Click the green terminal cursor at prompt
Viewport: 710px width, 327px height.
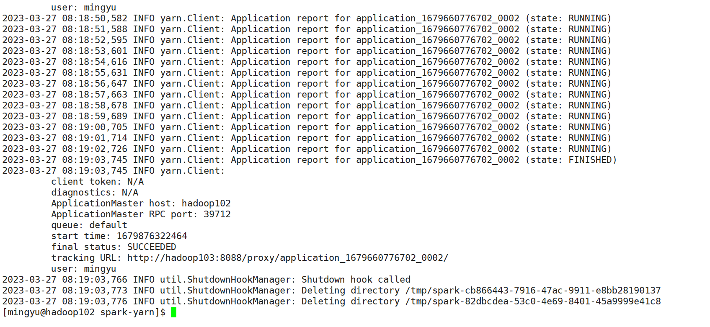(174, 312)
